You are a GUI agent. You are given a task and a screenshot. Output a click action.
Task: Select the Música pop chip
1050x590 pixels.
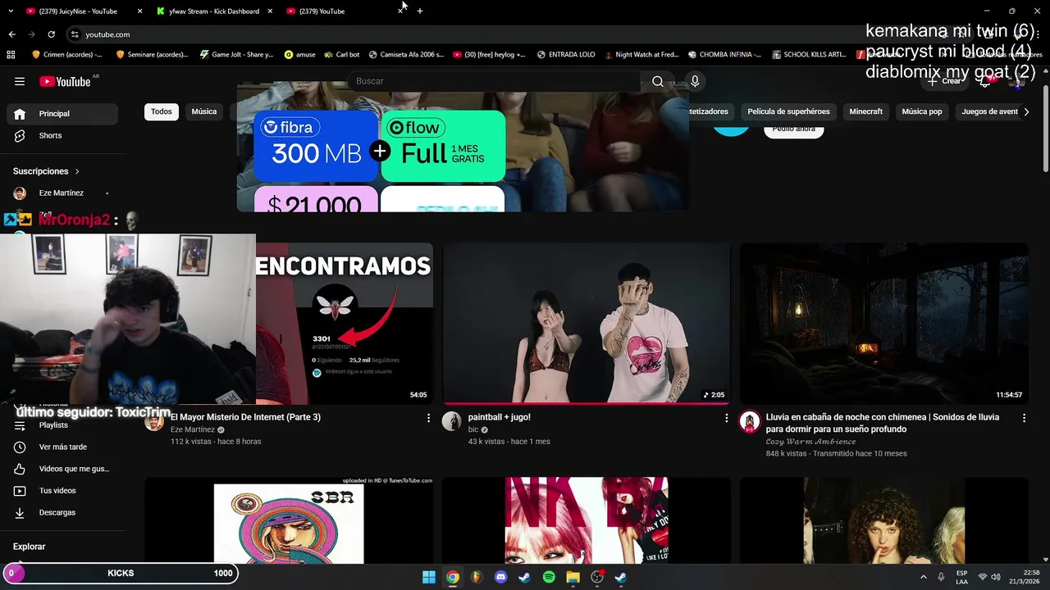922,111
